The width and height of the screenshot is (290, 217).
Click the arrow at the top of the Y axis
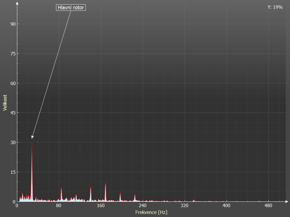tap(18, 4)
